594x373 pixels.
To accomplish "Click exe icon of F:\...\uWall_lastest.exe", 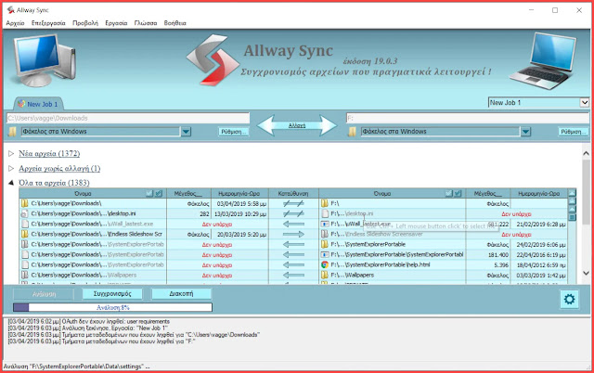I will (325, 224).
